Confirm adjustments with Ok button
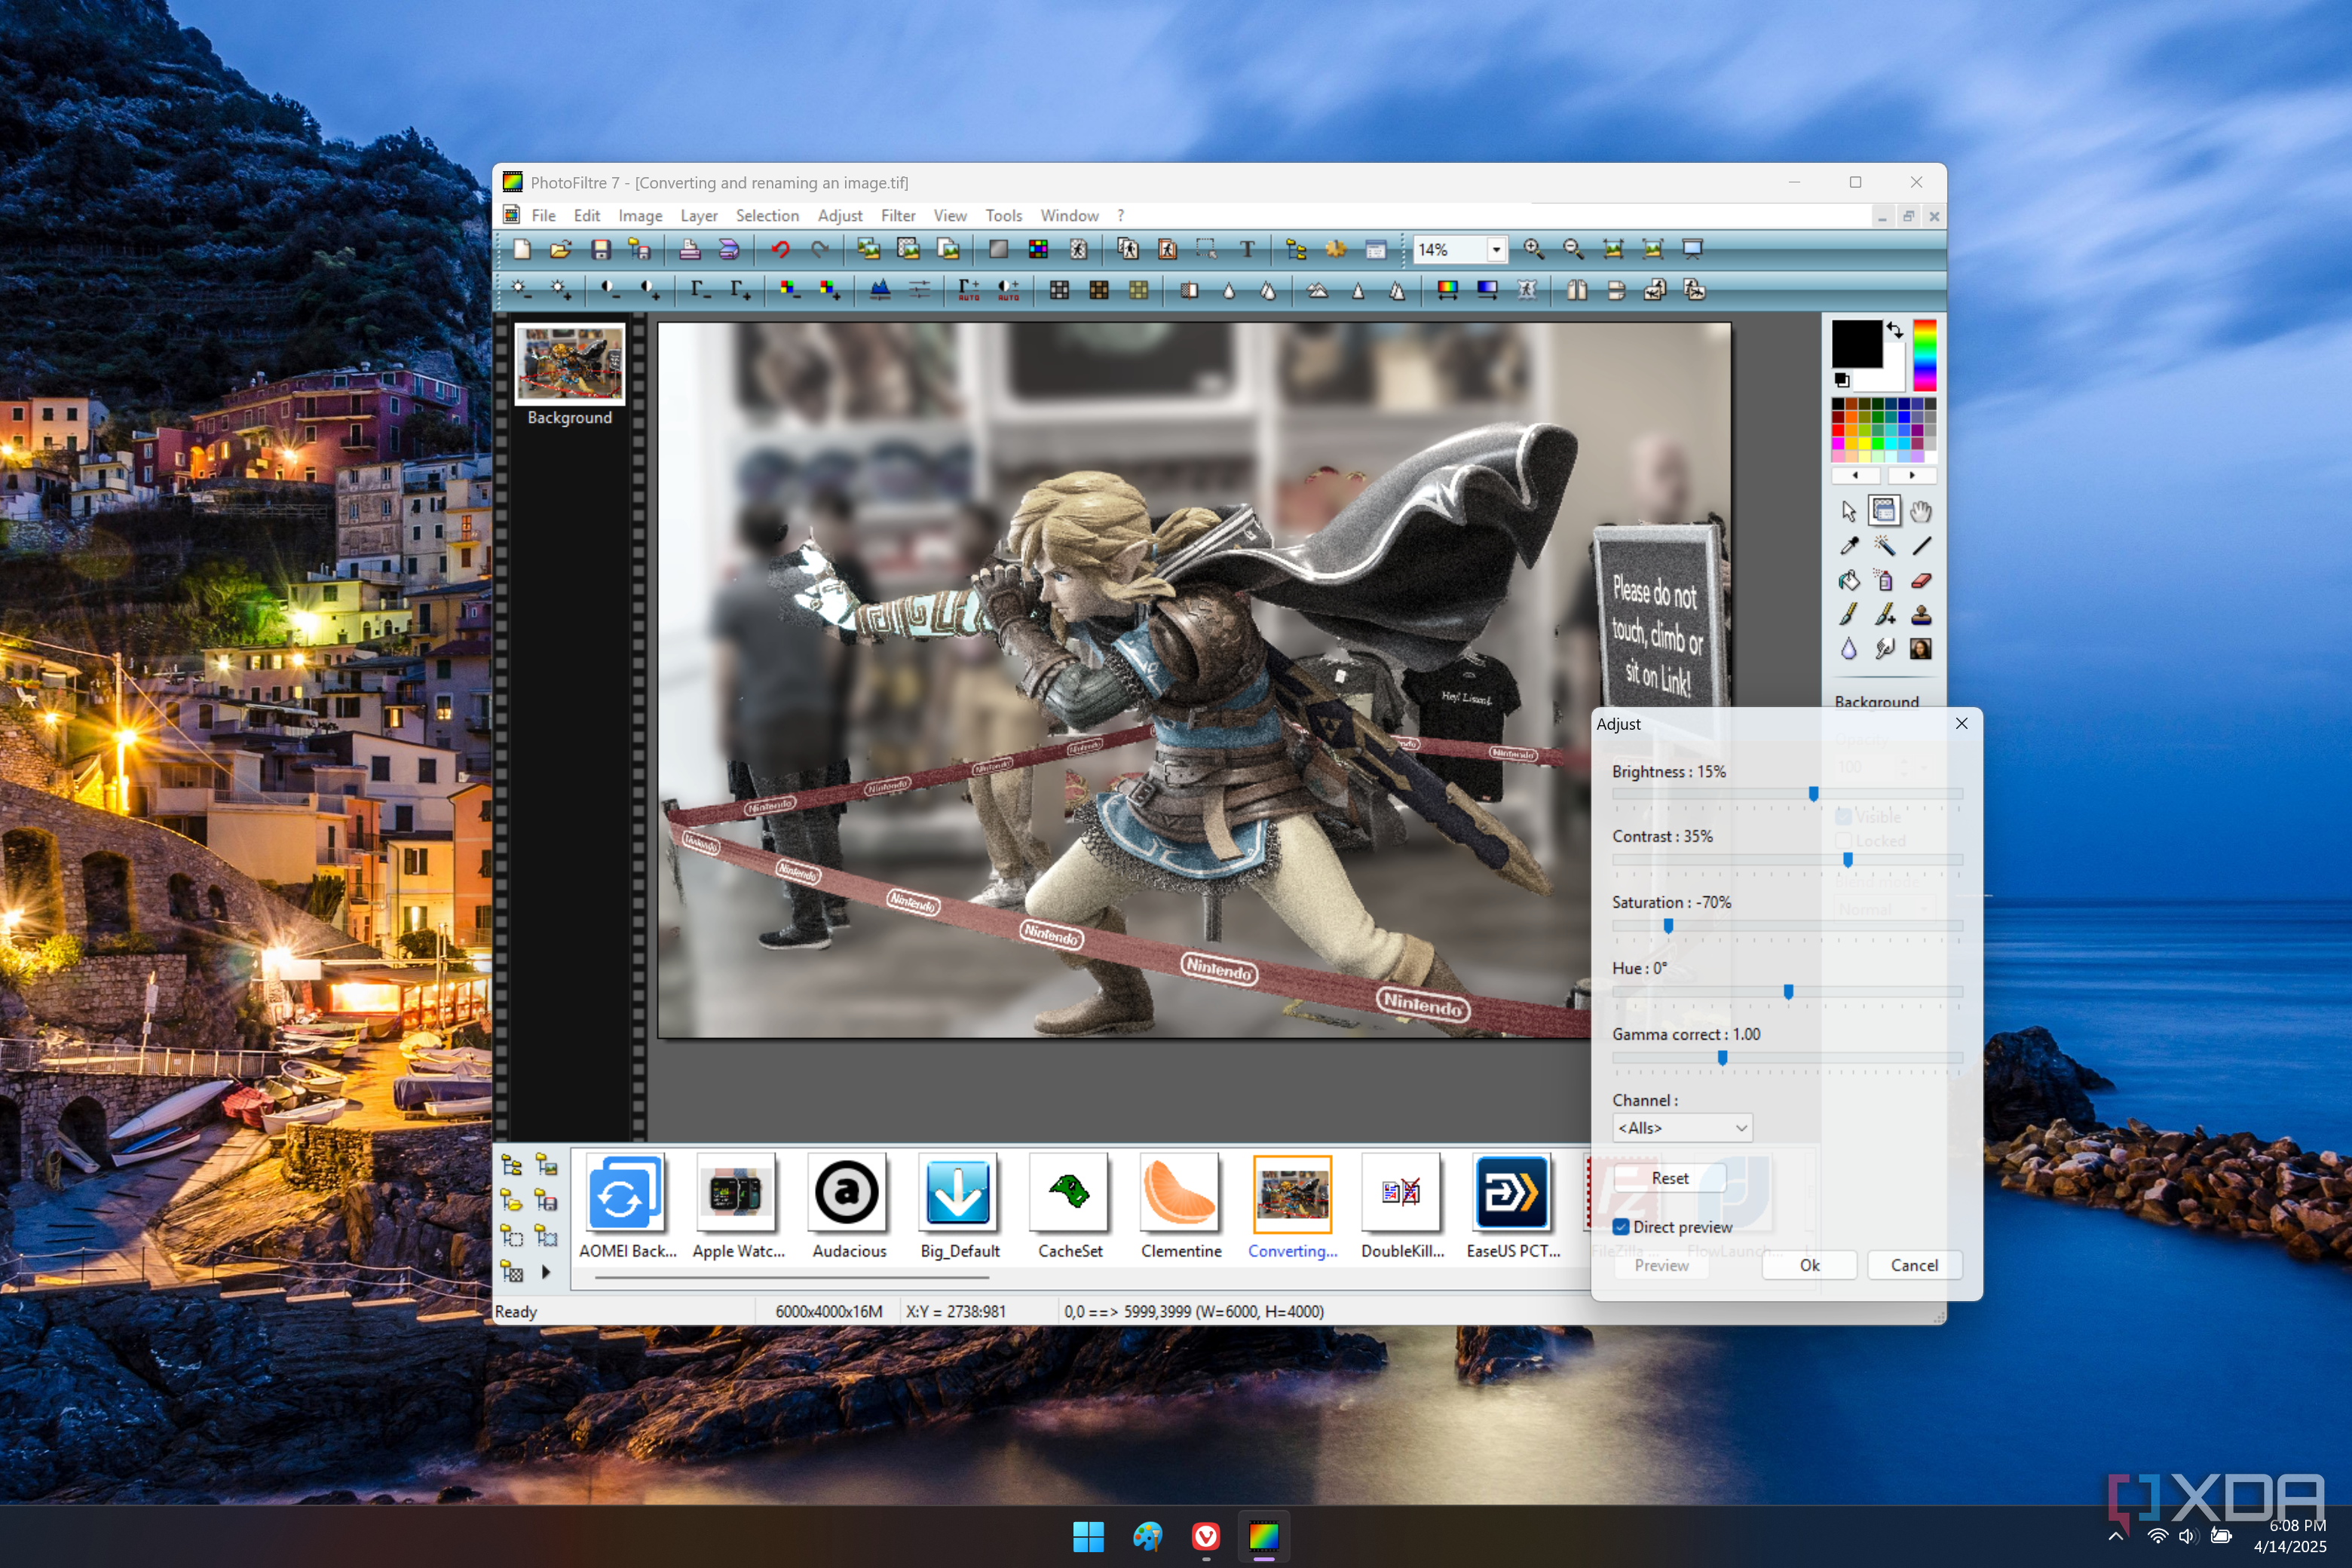This screenshot has width=2352, height=1568. point(1809,1265)
